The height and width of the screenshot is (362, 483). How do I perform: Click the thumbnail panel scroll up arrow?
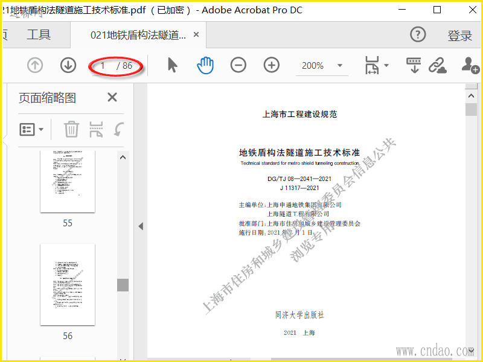[x=123, y=157]
